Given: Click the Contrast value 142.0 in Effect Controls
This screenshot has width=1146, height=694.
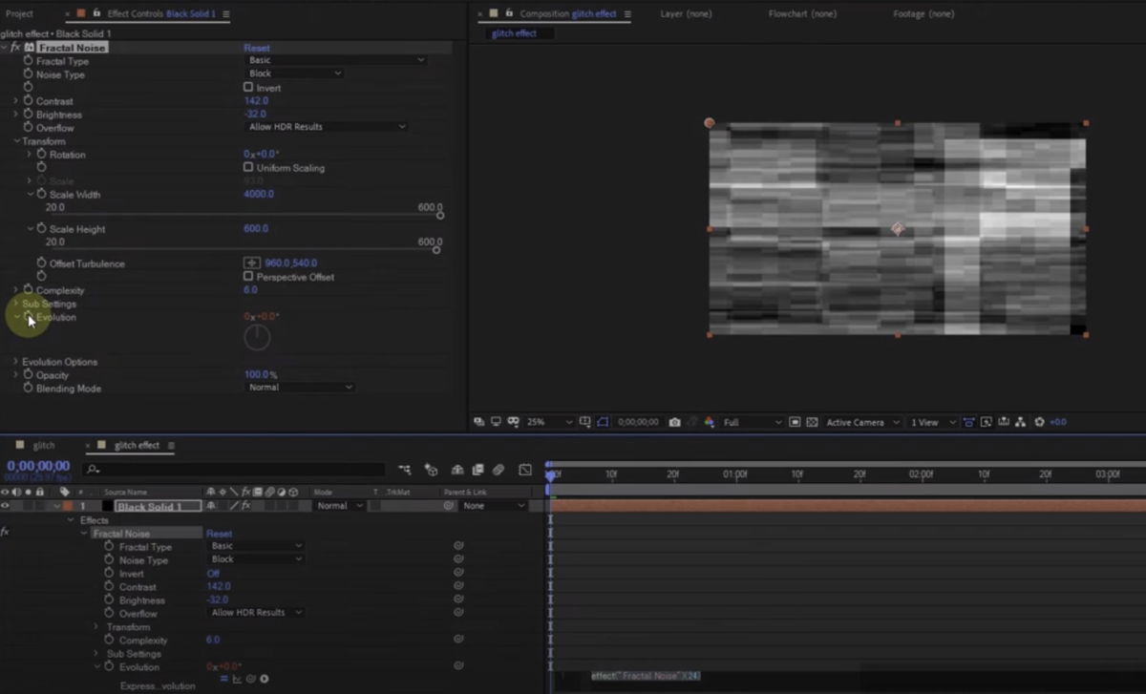Looking at the screenshot, I should coord(256,100).
